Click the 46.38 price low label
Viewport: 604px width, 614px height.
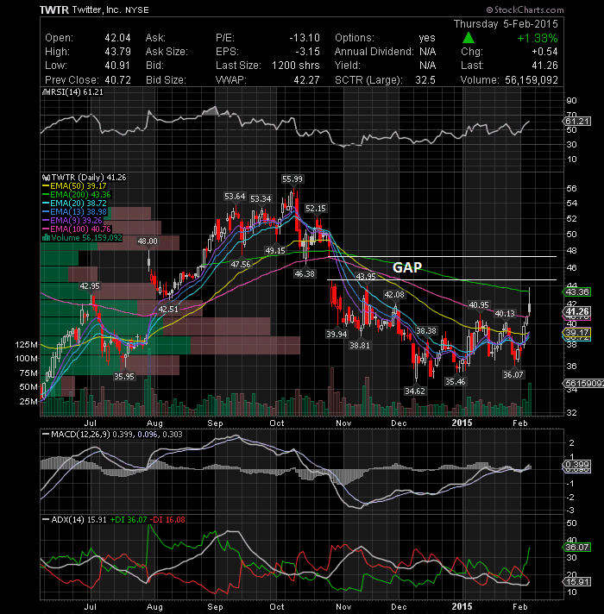click(x=305, y=273)
